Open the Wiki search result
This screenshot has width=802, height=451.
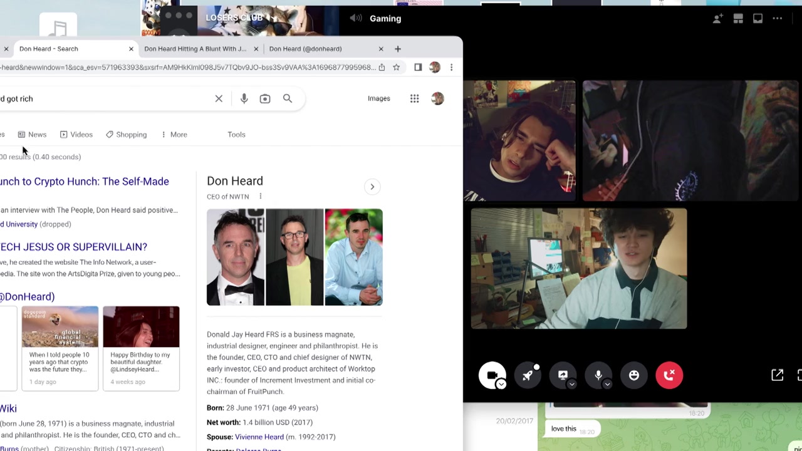[8, 408]
